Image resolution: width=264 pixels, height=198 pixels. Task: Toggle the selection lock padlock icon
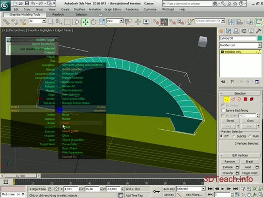(50, 189)
